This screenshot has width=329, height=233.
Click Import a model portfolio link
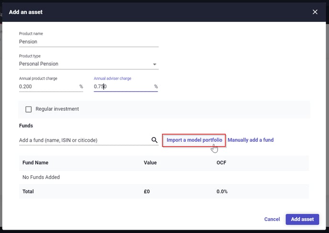coord(194,140)
